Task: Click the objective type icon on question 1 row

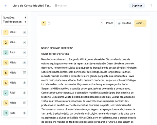Action: (25, 32)
